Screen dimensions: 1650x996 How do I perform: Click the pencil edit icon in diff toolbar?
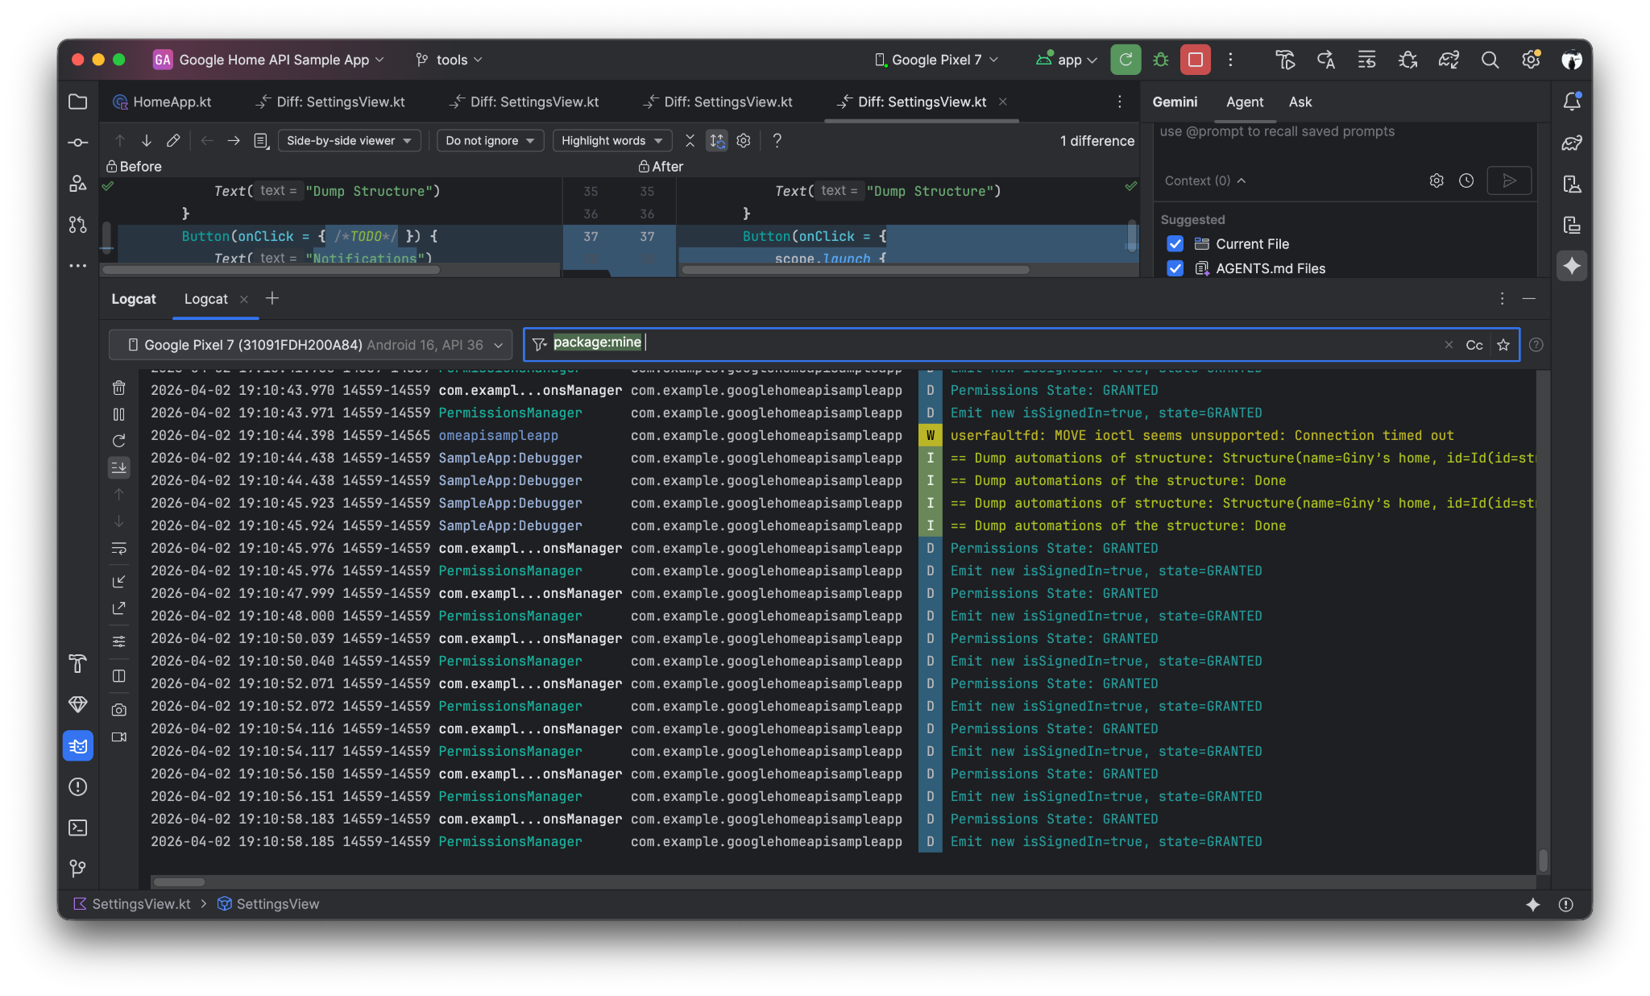[173, 140]
